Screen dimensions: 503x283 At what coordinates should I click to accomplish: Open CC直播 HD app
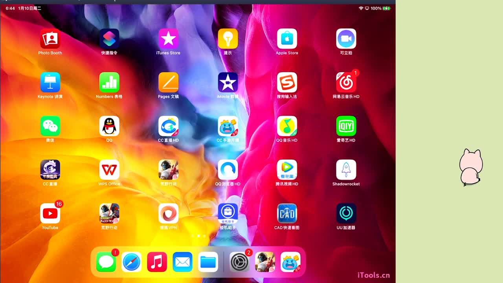(x=169, y=126)
